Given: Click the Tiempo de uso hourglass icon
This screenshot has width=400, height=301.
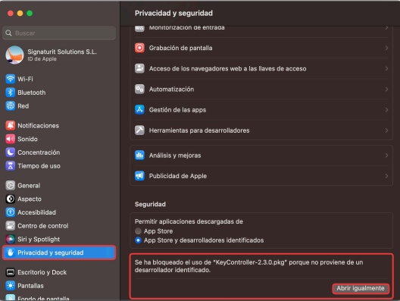Looking at the screenshot, I should (x=10, y=166).
